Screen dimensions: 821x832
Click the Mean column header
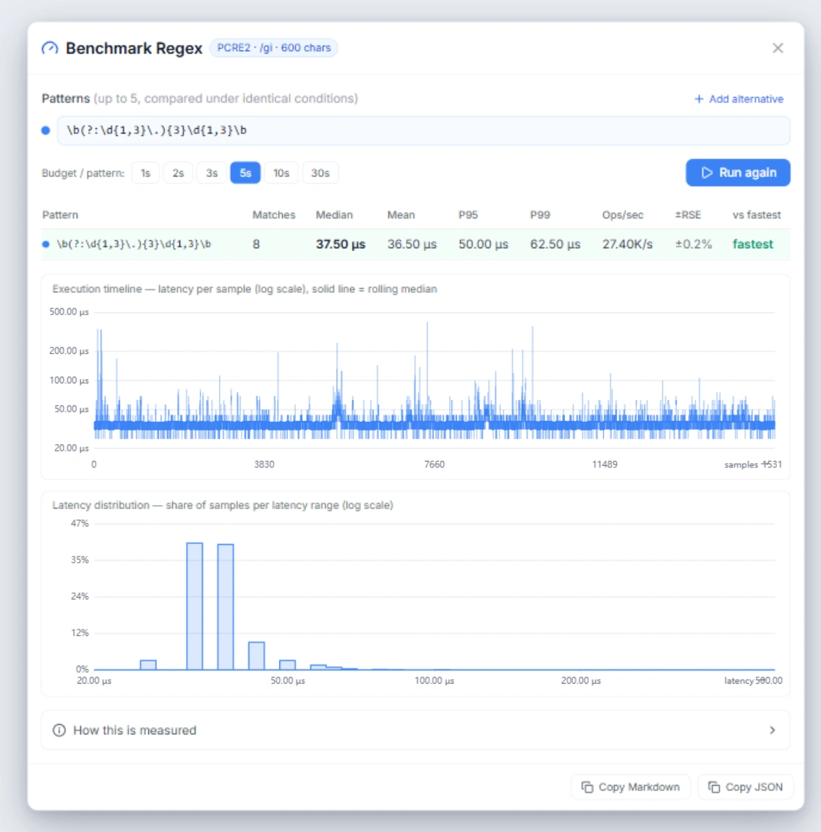[401, 215]
